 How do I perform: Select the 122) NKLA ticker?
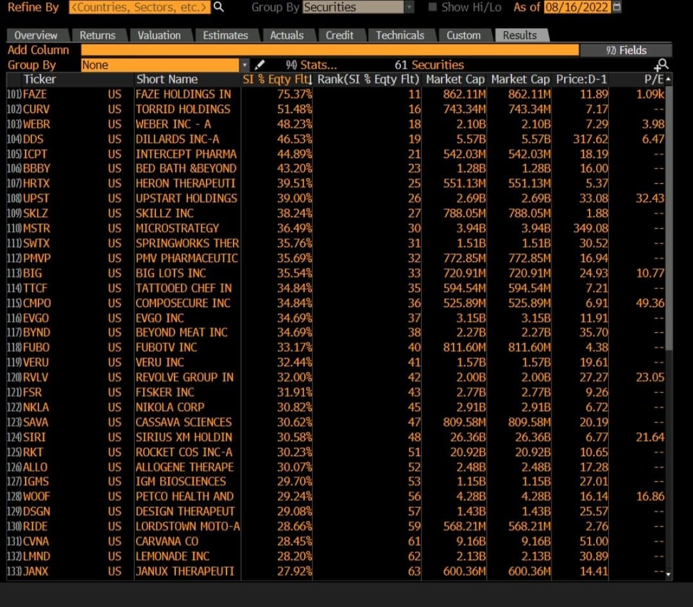[36, 407]
